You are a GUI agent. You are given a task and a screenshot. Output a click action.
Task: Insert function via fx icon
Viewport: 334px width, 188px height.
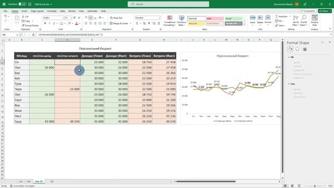point(33,34)
